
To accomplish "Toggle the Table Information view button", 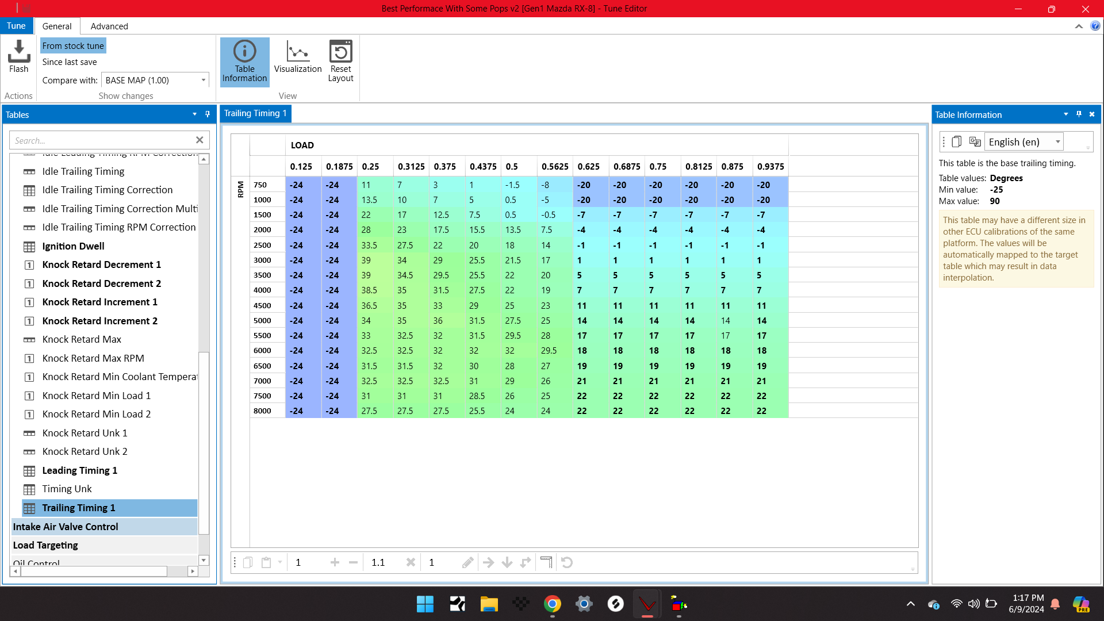I will pyautogui.click(x=244, y=62).
